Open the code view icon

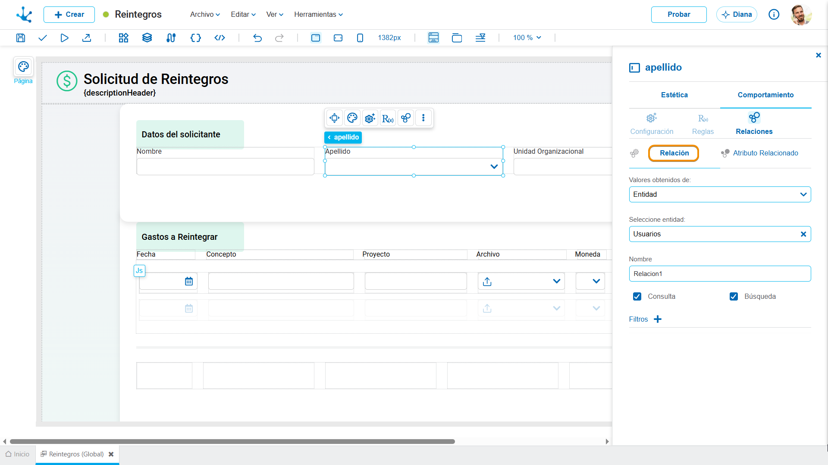220,38
